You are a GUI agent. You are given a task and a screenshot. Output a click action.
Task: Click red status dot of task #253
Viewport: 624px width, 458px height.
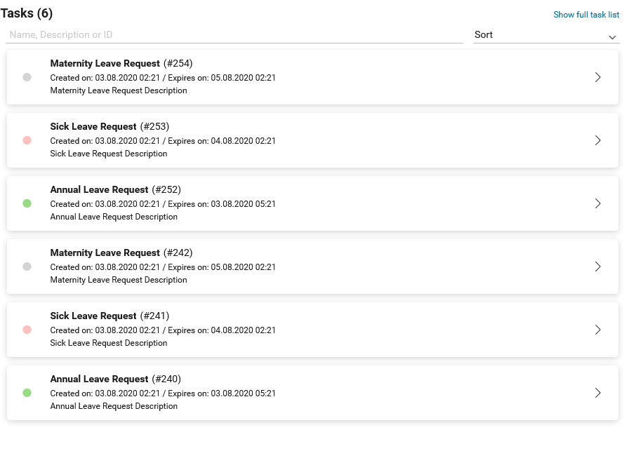coord(27,140)
